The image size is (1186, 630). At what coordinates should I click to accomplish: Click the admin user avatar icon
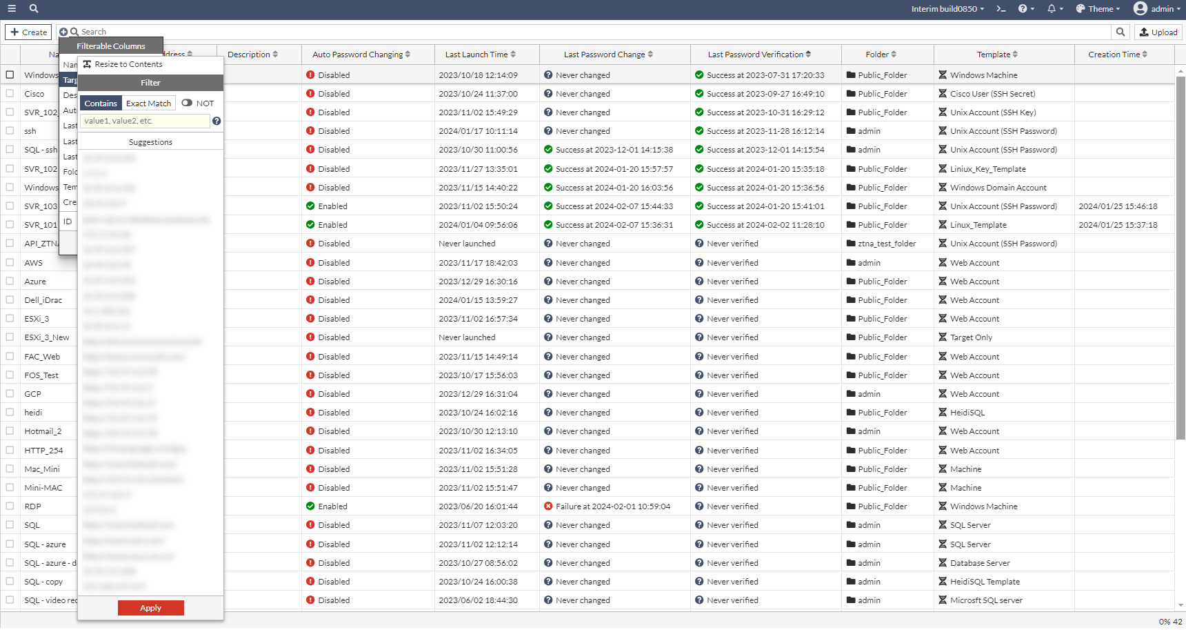[1140, 8]
